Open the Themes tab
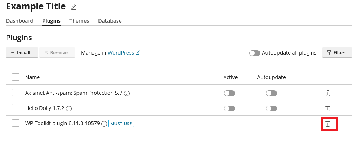The height and width of the screenshot is (146, 352). [79, 21]
